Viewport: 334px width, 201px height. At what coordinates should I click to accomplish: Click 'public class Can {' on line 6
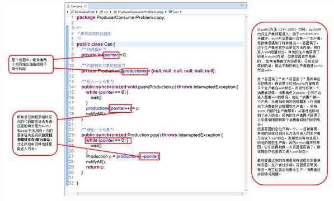click(x=96, y=44)
